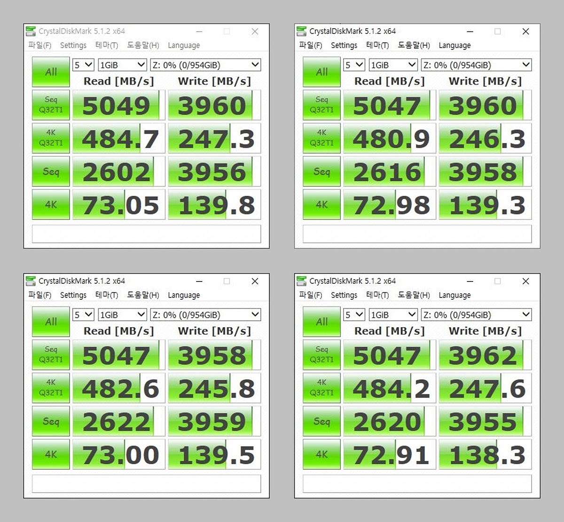Run Seq Q32T1 test in top-left window

51,105
